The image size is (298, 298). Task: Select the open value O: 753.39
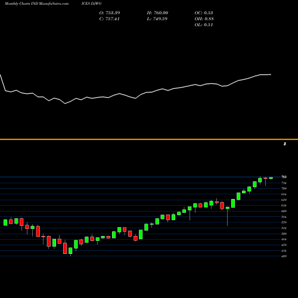click(x=110, y=13)
